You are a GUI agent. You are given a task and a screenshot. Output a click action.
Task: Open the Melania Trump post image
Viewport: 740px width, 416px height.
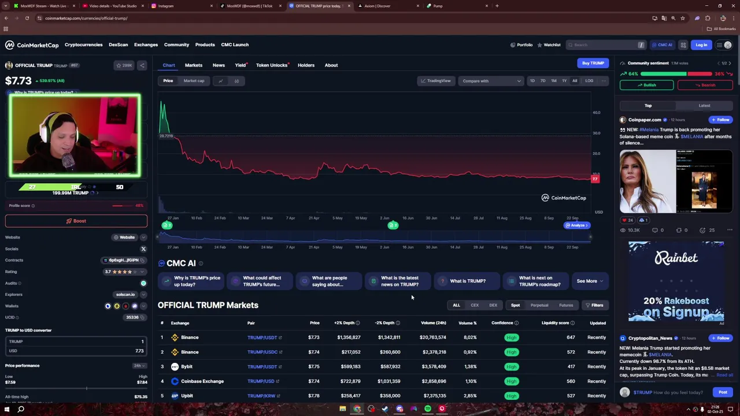[x=676, y=181]
